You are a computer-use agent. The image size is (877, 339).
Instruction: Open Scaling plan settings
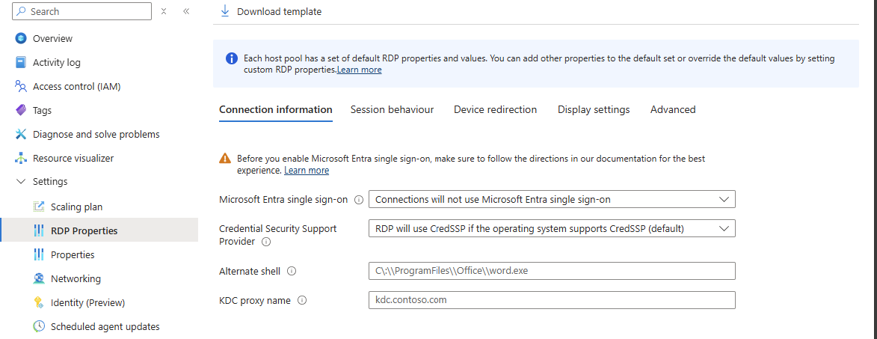pyautogui.click(x=76, y=207)
